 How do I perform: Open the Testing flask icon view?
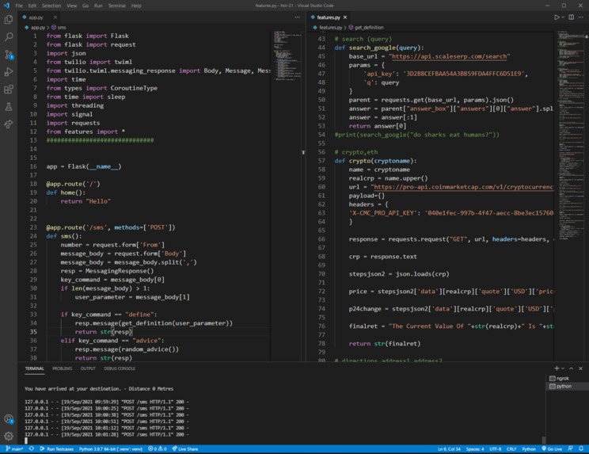9,106
